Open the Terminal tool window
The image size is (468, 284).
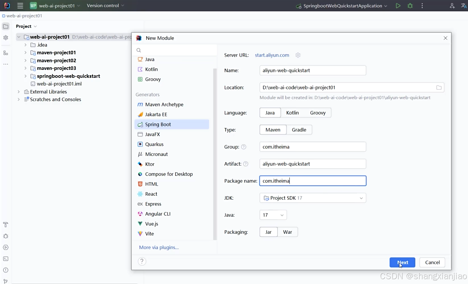[x=6, y=259]
